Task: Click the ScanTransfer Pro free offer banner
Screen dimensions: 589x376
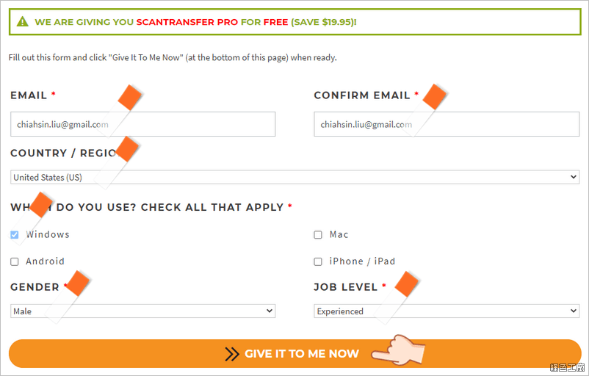Action: (295, 22)
